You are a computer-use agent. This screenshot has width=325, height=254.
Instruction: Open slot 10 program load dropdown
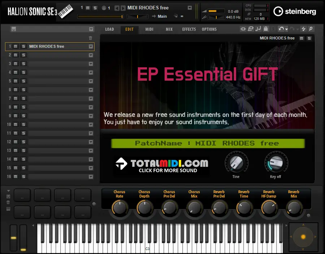tap(91, 124)
